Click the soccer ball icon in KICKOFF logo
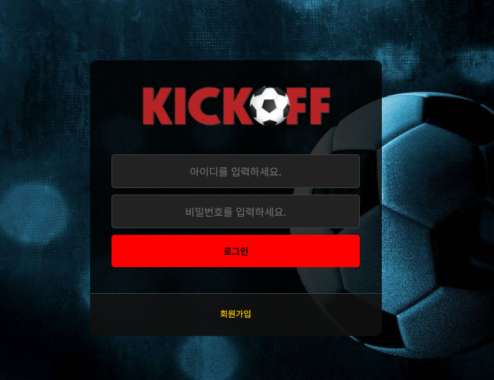 (x=270, y=106)
